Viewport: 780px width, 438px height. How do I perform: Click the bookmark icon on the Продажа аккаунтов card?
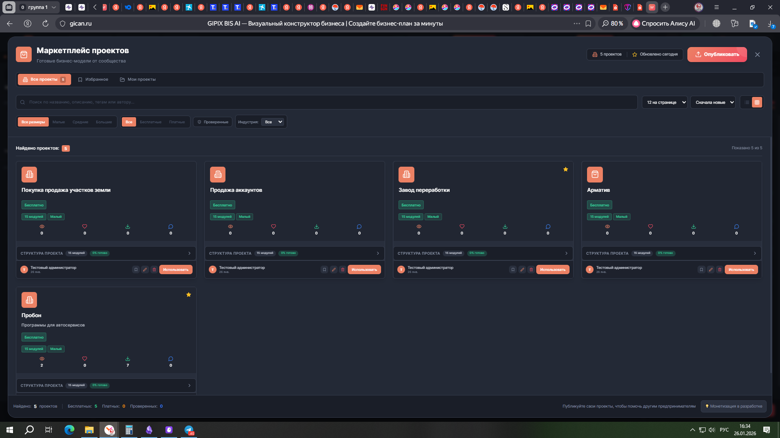[x=324, y=270]
